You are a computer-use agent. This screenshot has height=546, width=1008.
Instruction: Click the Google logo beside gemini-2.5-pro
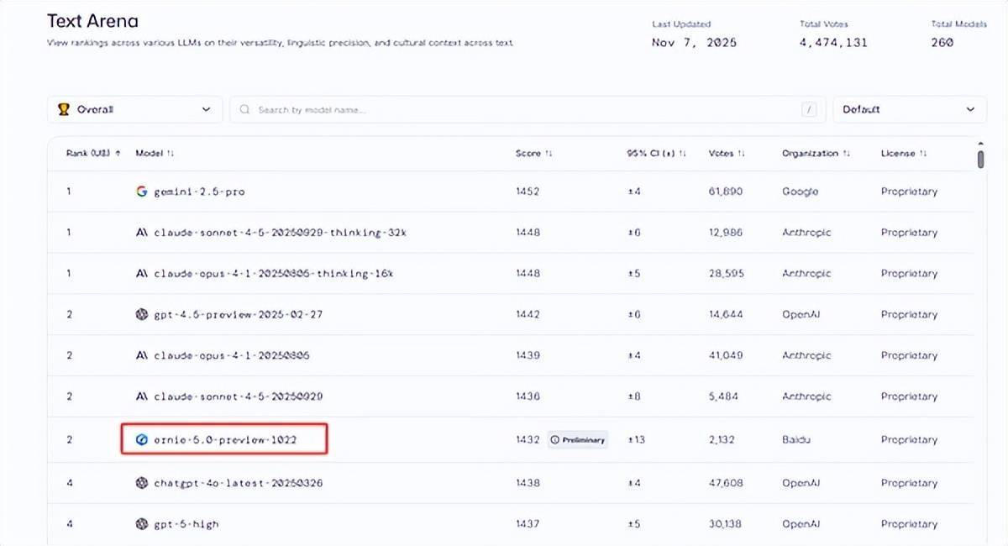(x=141, y=192)
